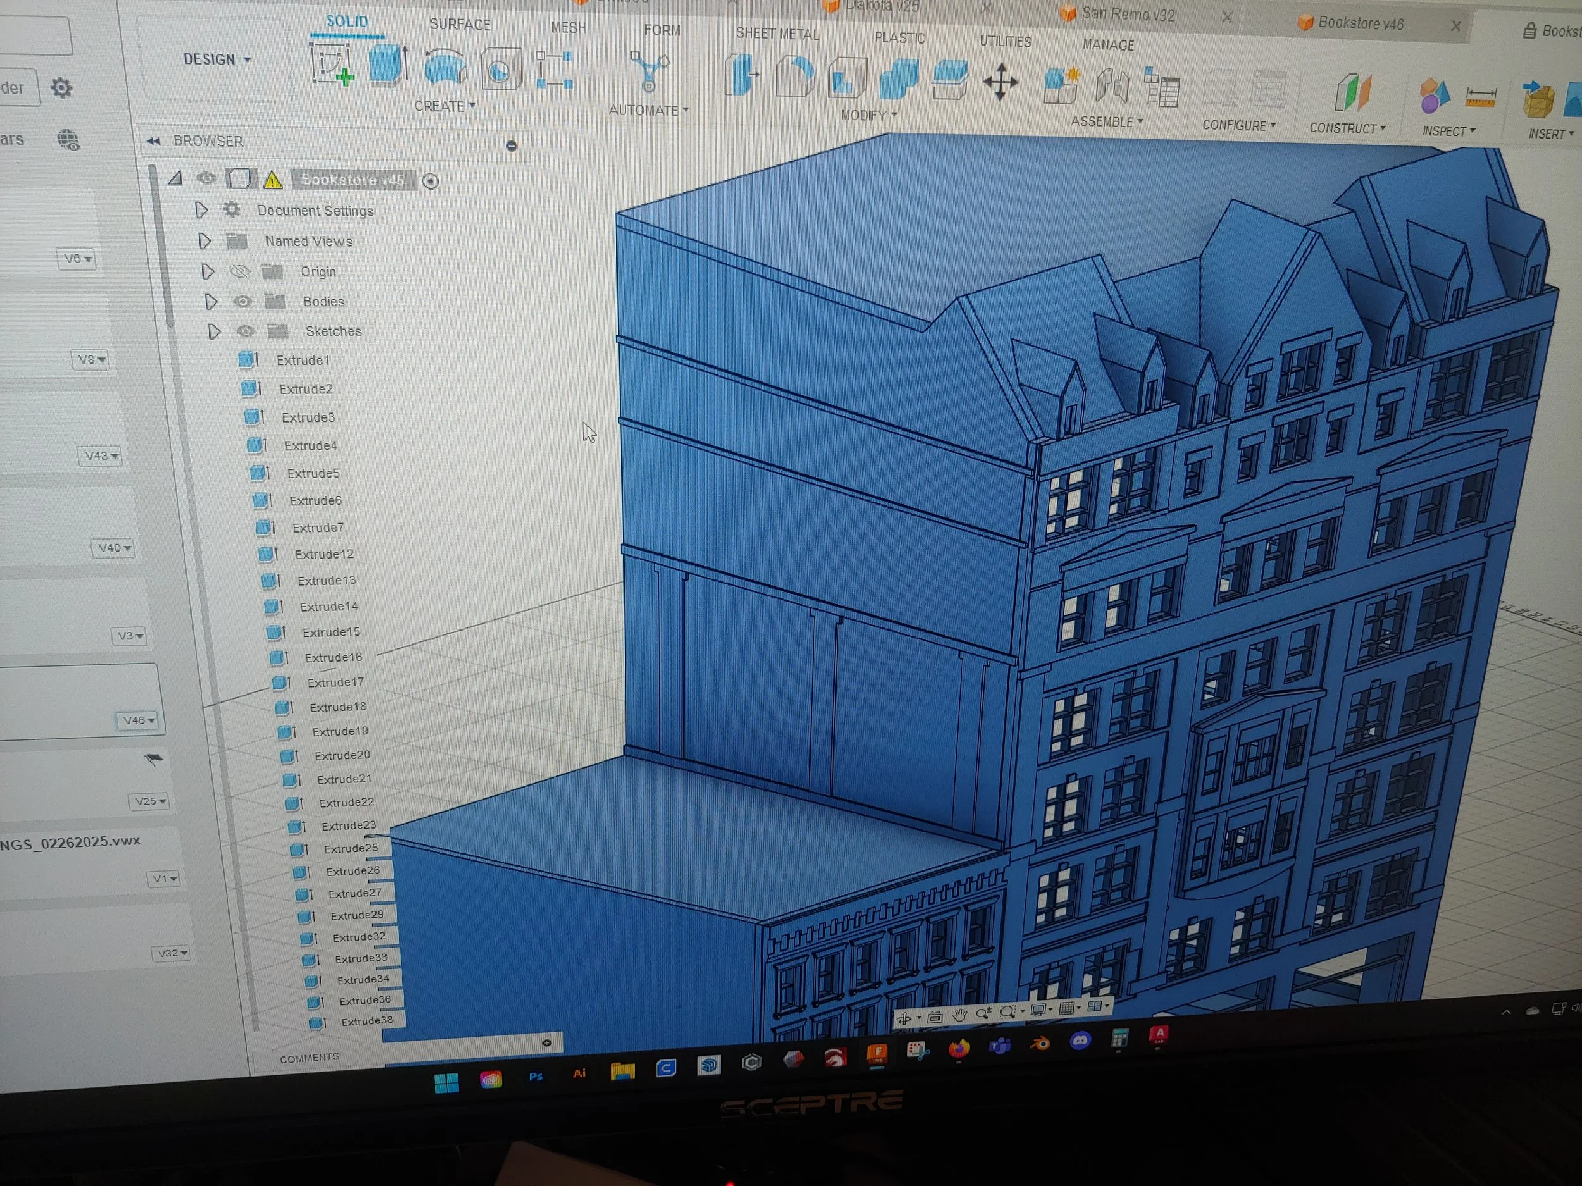
Task: Expand the Named Views tree node
Action: click(x=204, y=241)
